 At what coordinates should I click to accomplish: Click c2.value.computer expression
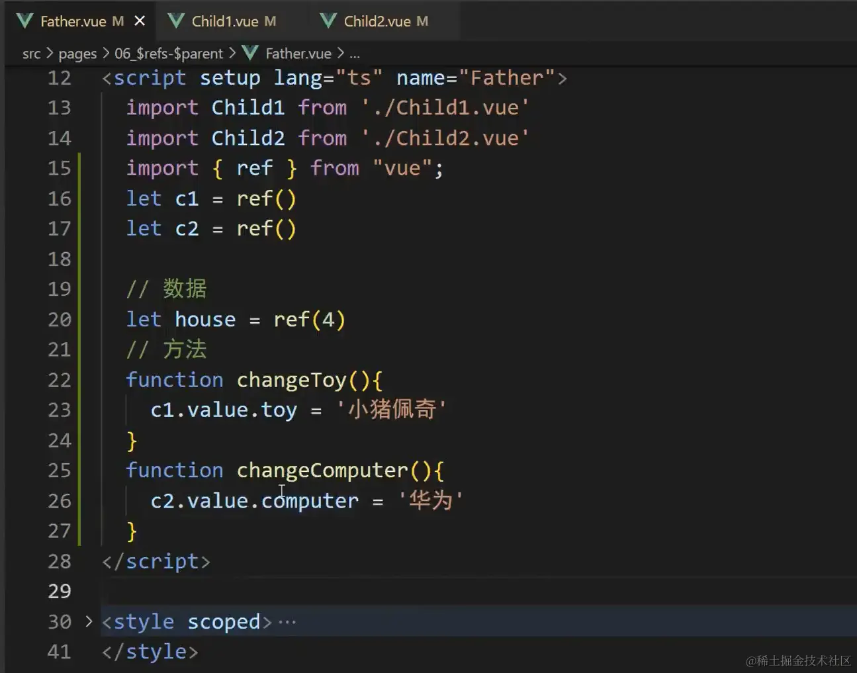click(x=254, y=501)
